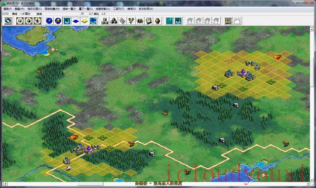The width and height of the screenshot is (316, 188).
Task: Open the parchment scroll map icon
Action: (228, 21)
